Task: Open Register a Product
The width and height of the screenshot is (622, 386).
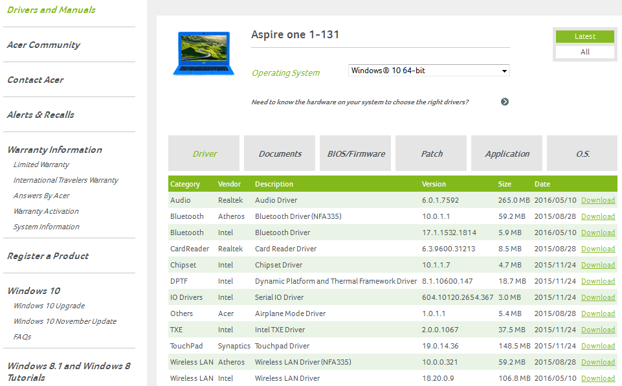Action: [48, 256]
